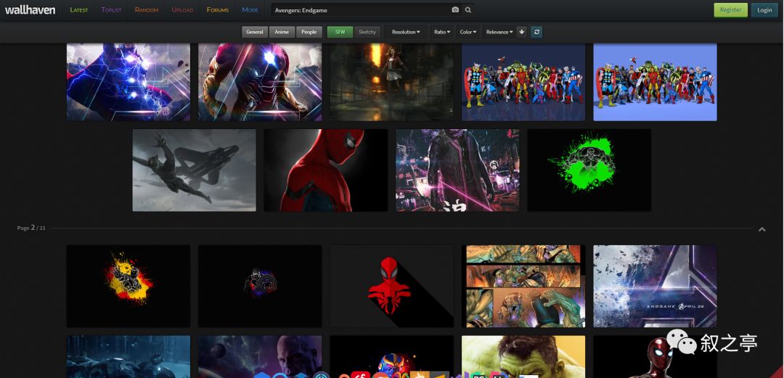This screenshot has width=784, height=378.
Task: Open the yellow-red Iron Man splatter thumbnail
Action: pyautogui.click(x=128, y=286)
